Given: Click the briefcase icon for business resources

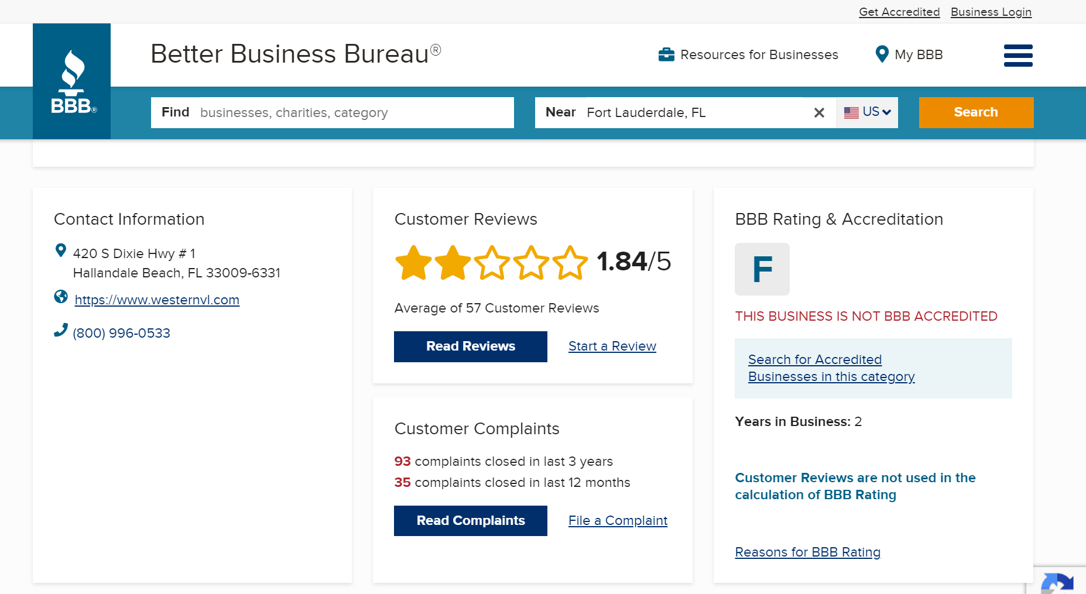Looking at the screenshot, I should [666, 54].
